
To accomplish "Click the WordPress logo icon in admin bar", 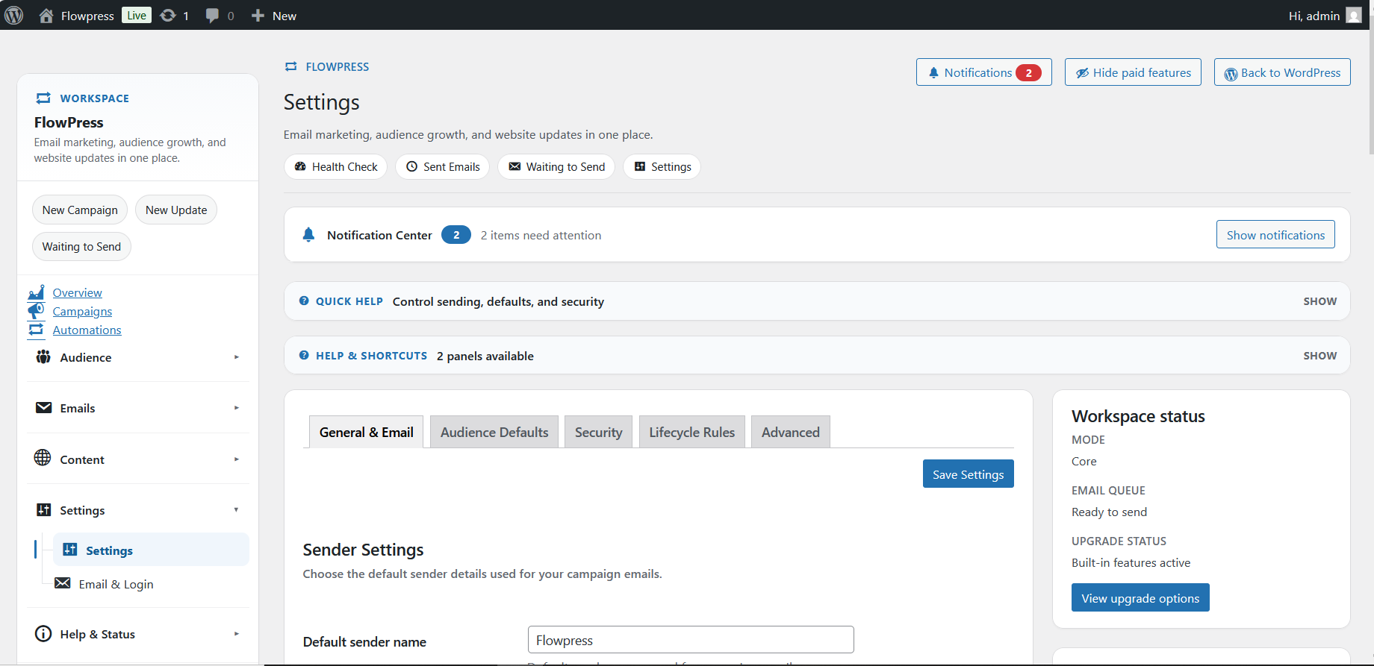I will point(14,15).
